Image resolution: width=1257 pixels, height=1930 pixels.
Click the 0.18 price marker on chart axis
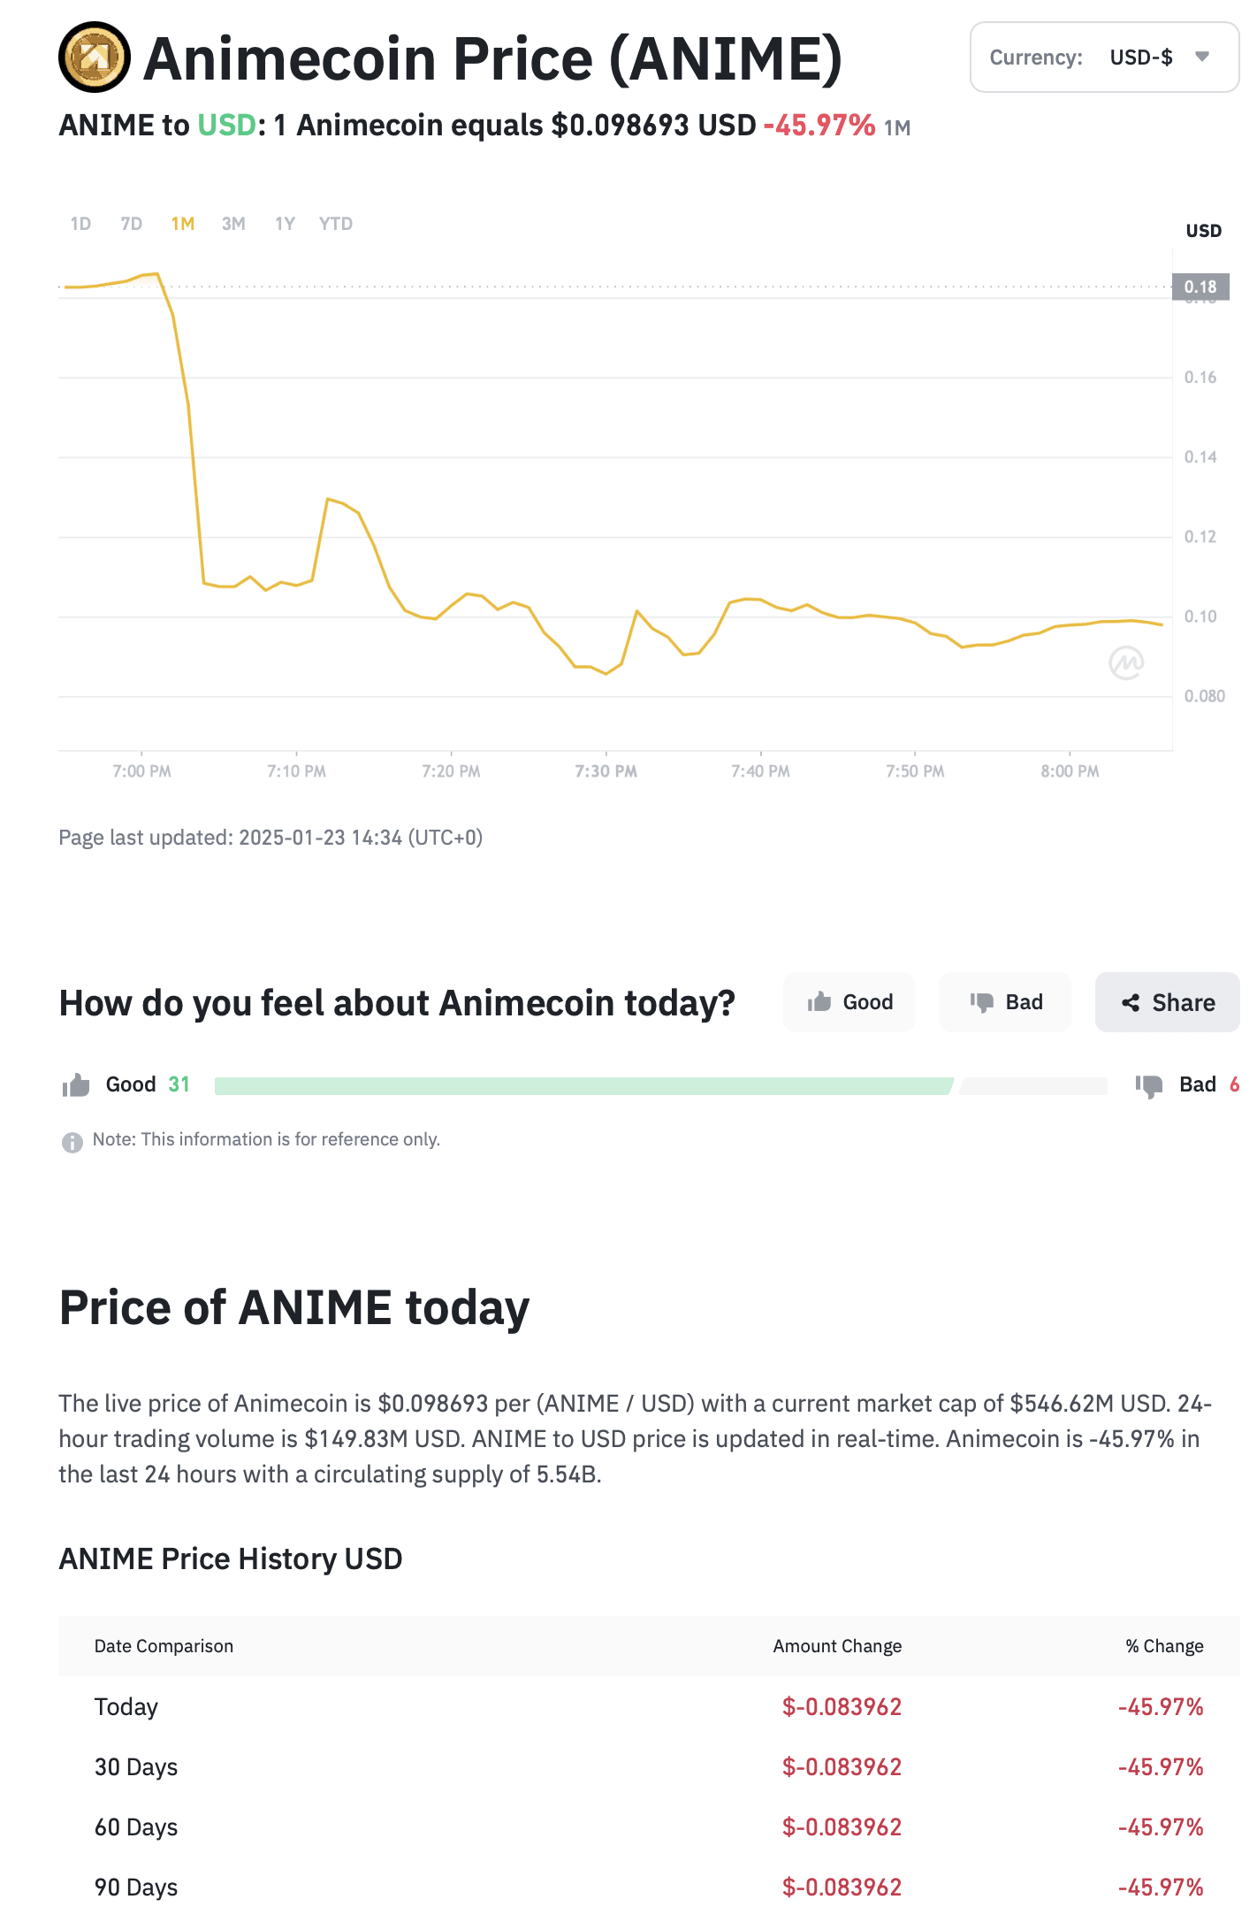point(1200,287)
